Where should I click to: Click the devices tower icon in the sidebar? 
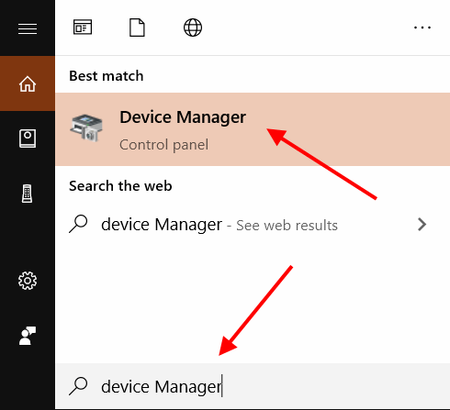[x=28, y=194]
